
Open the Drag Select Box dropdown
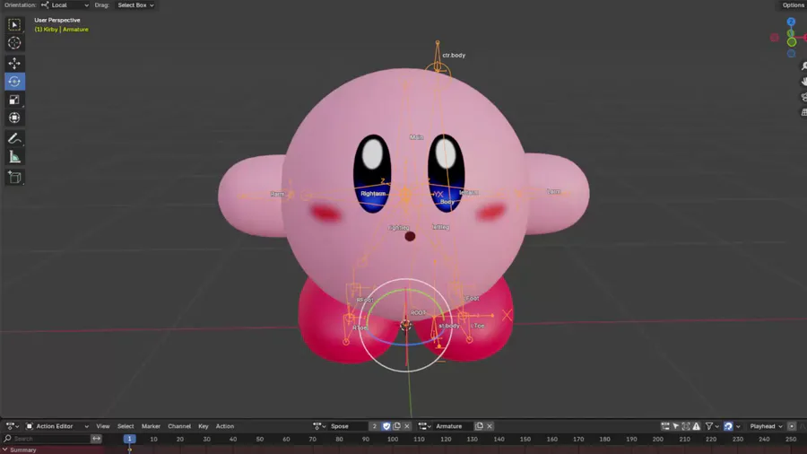coord(135,5)
